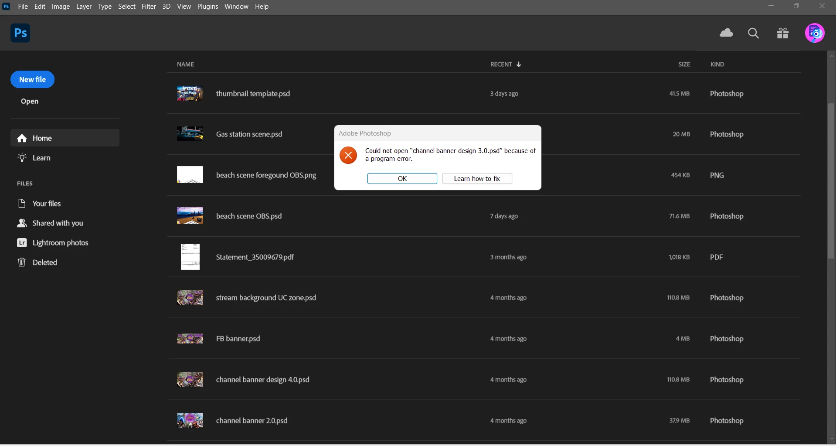Open the Help menu
The image size is (836, 446).
pyautogui.click(x=262, y=7)
